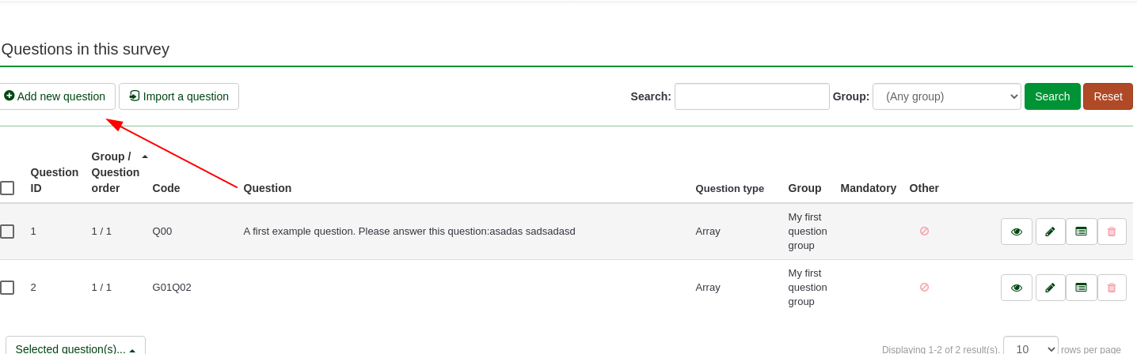Sort table by the Code column header
The height and width of the screenshot is (354, 1137).
(166, 188)
